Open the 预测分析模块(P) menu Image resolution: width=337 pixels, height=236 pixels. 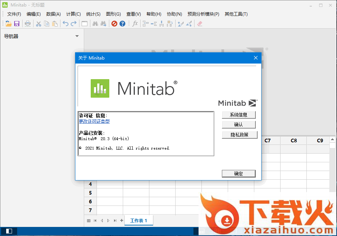coord(203,14)
